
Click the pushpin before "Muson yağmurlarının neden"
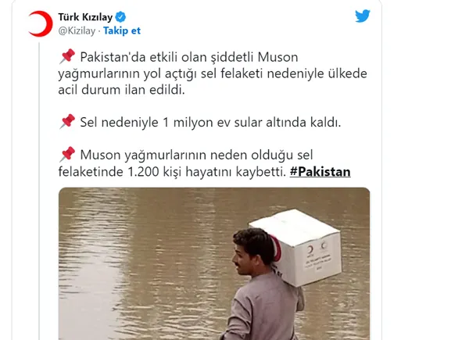(67, 154)
